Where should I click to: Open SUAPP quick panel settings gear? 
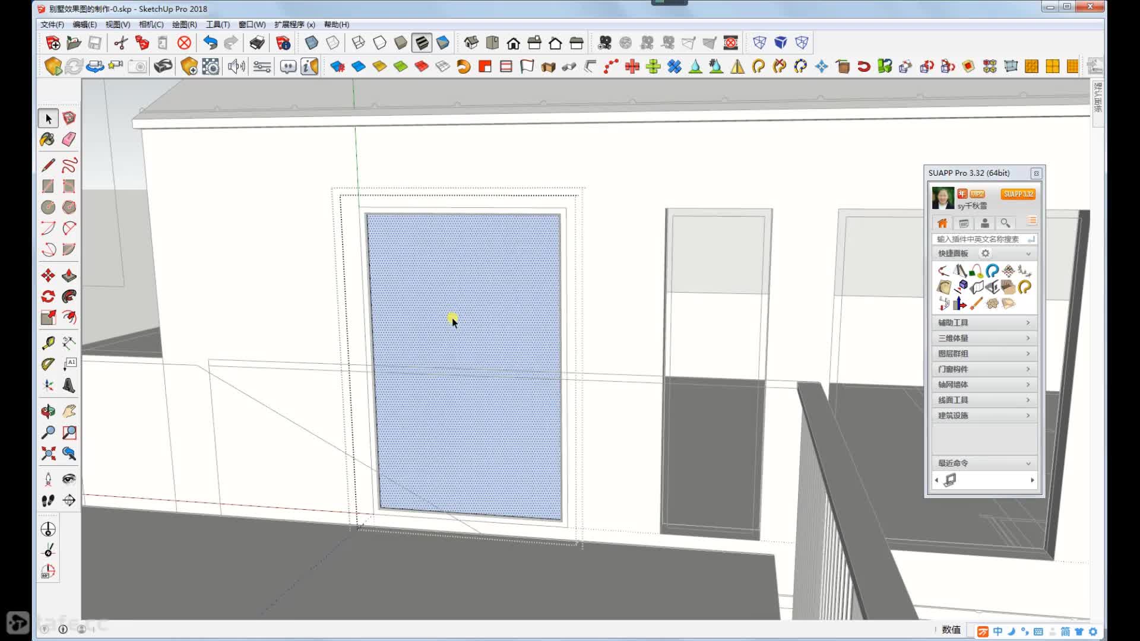986,253
